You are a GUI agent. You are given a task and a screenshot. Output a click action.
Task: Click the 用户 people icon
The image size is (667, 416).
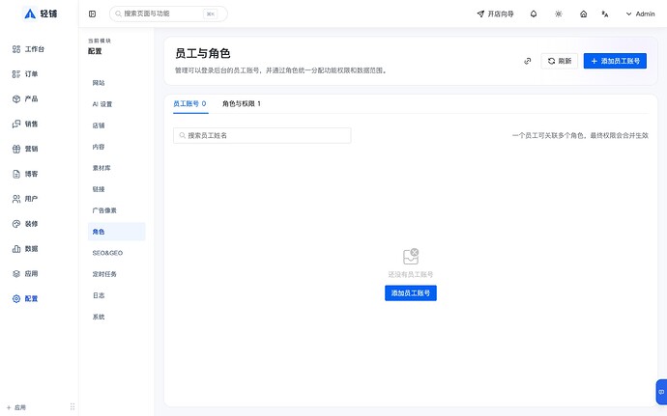point(16,199)
